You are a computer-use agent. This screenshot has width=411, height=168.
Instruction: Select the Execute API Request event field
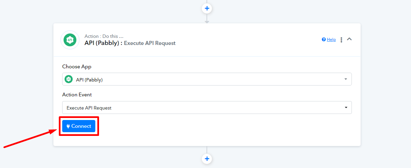[x=207, y=107]
